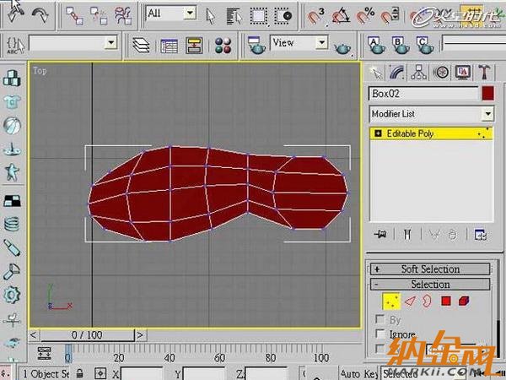Screen dimensions: 506x380
Task: Open the Layer Manager icon
Action: point(142,46)
